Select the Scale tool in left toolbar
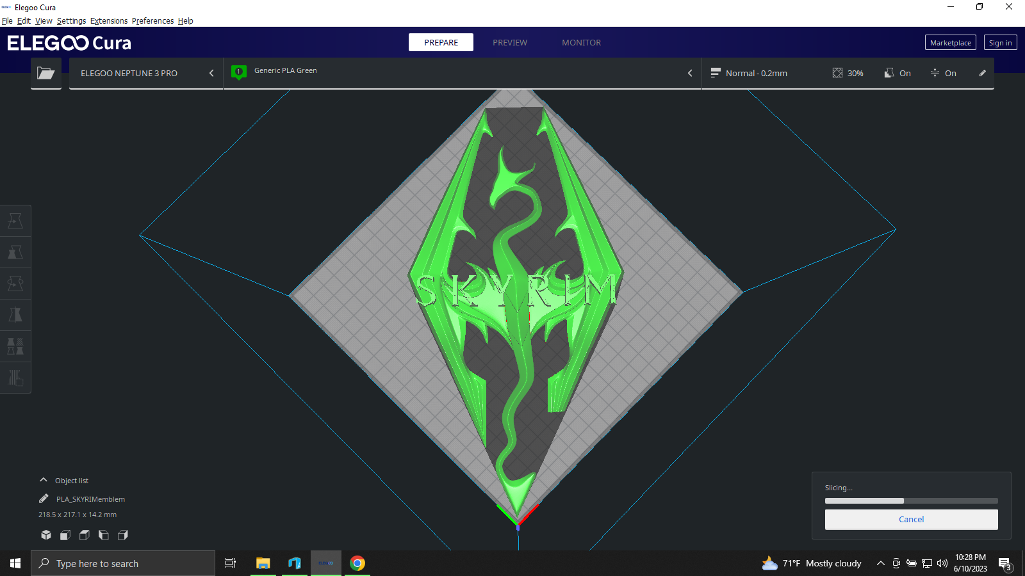Screen dimensions: 1025x576 (15, 252)
